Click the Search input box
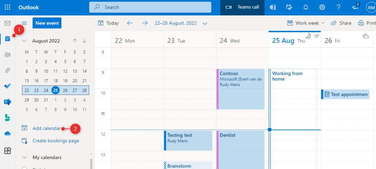376x169 pixels. (154, 7)
